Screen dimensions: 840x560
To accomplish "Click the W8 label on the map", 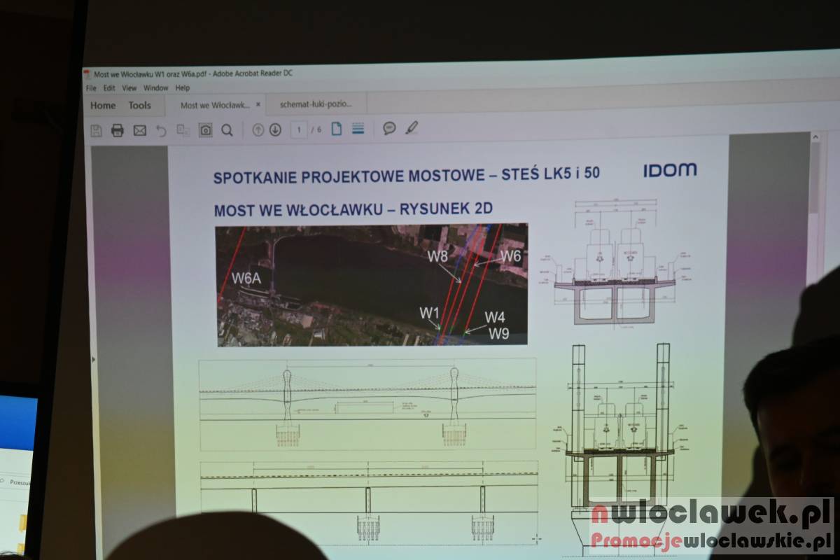I will (438, 256).
